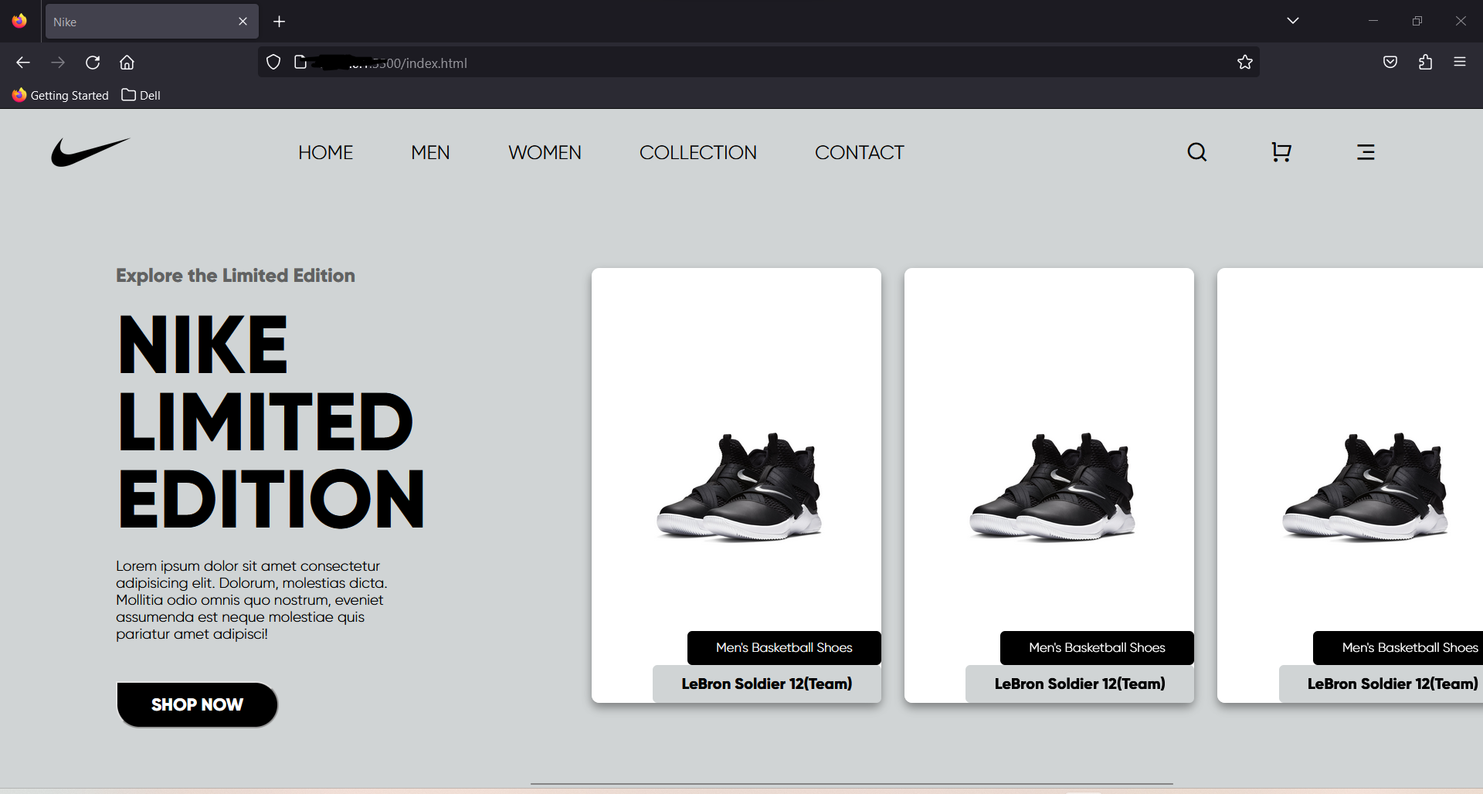Click the site's hamburger menu icon

coord(1366,152)
